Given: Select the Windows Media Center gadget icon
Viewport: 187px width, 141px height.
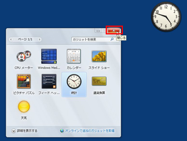Looking at the screenshot, I should click(x=49, y=56).
